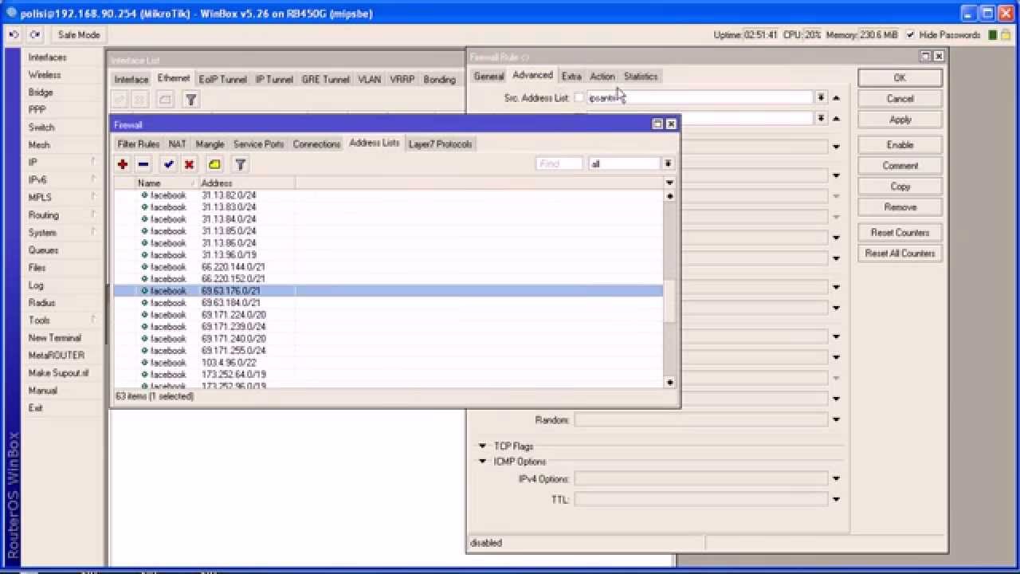
Task: Open the Queues menu in sidebar
Action: (43, 250)
